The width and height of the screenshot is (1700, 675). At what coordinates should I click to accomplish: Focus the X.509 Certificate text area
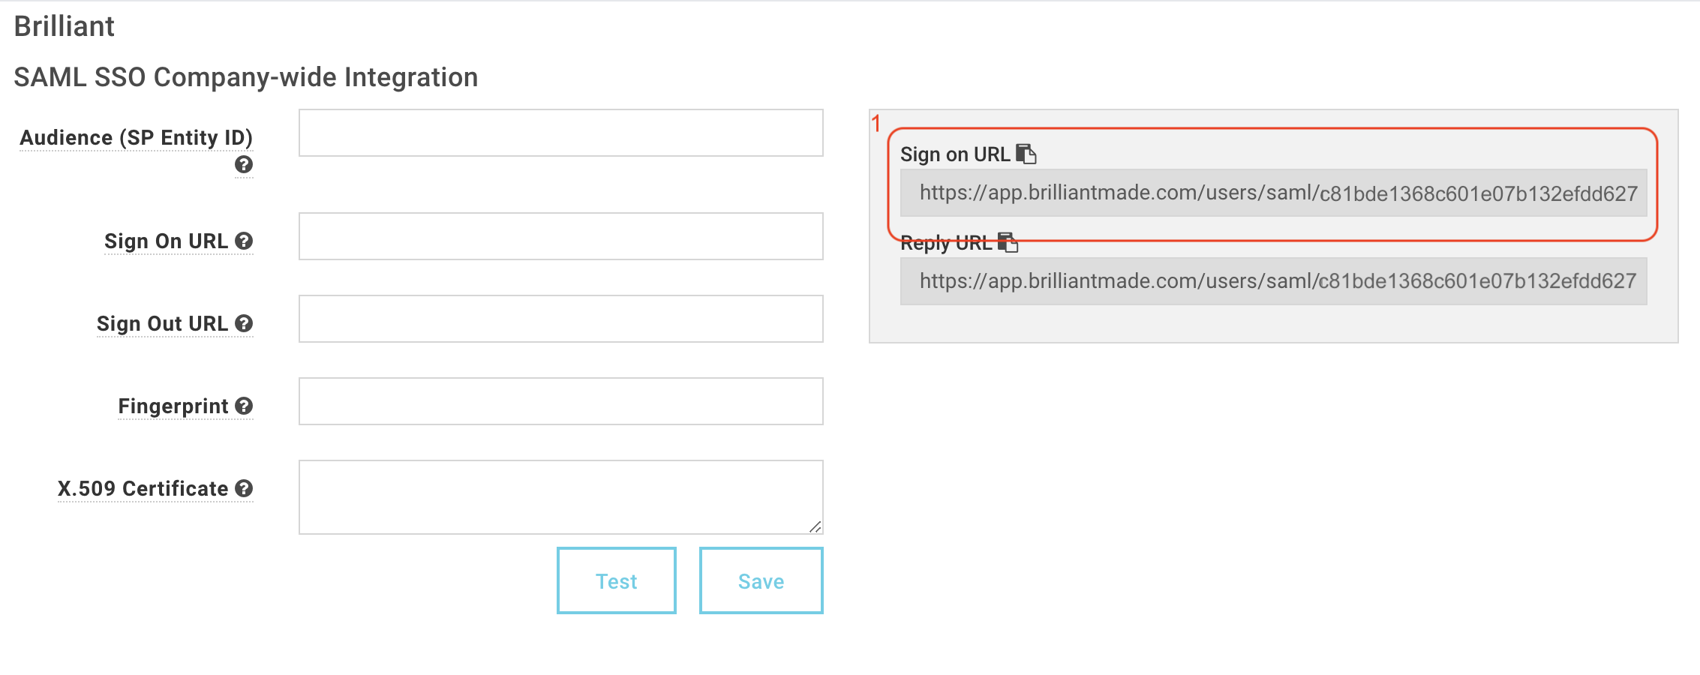coord(561,497)
